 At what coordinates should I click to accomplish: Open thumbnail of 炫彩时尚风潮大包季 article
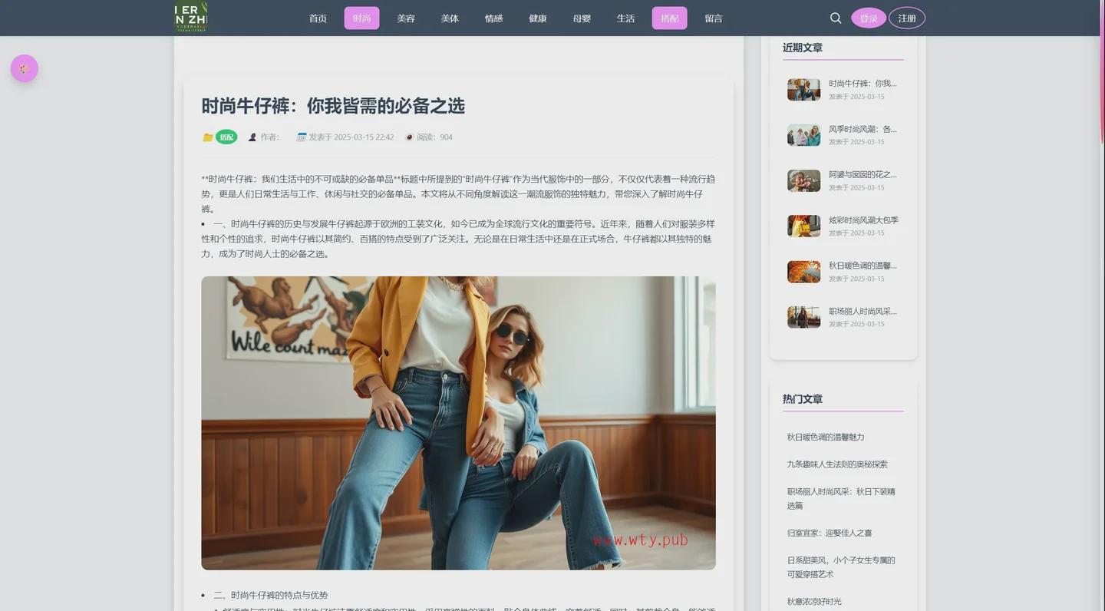tap(803, 226)
